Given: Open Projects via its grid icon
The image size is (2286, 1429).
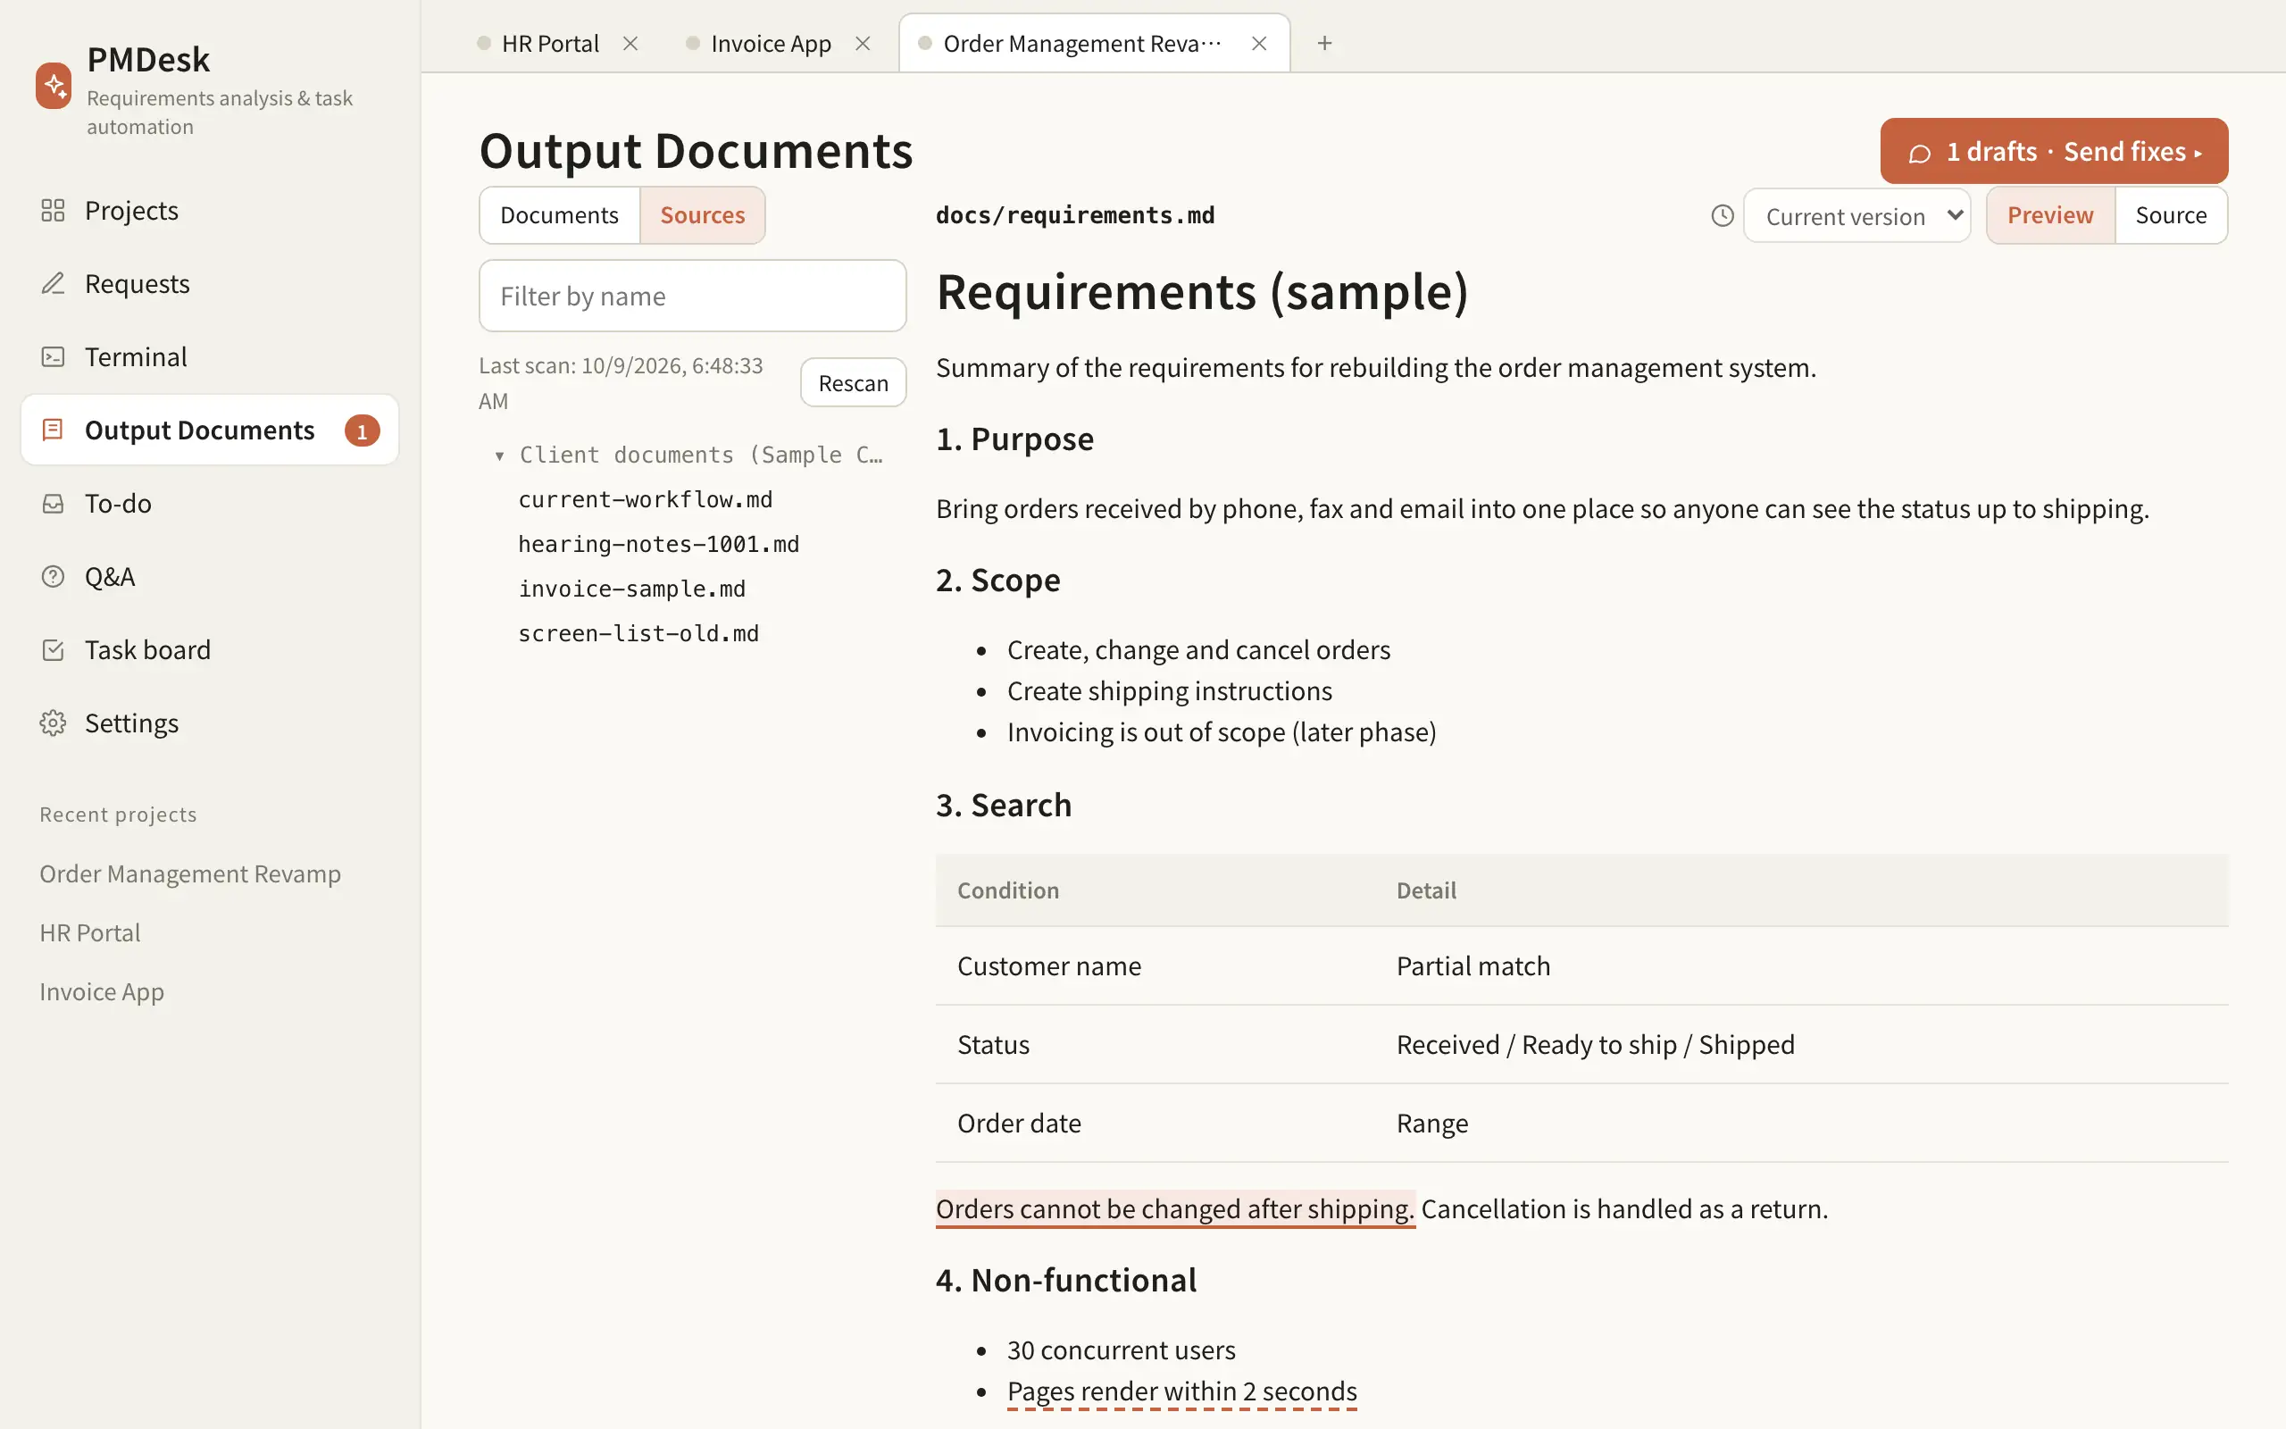Looking at the screenshot, I should tap(53, 210).
